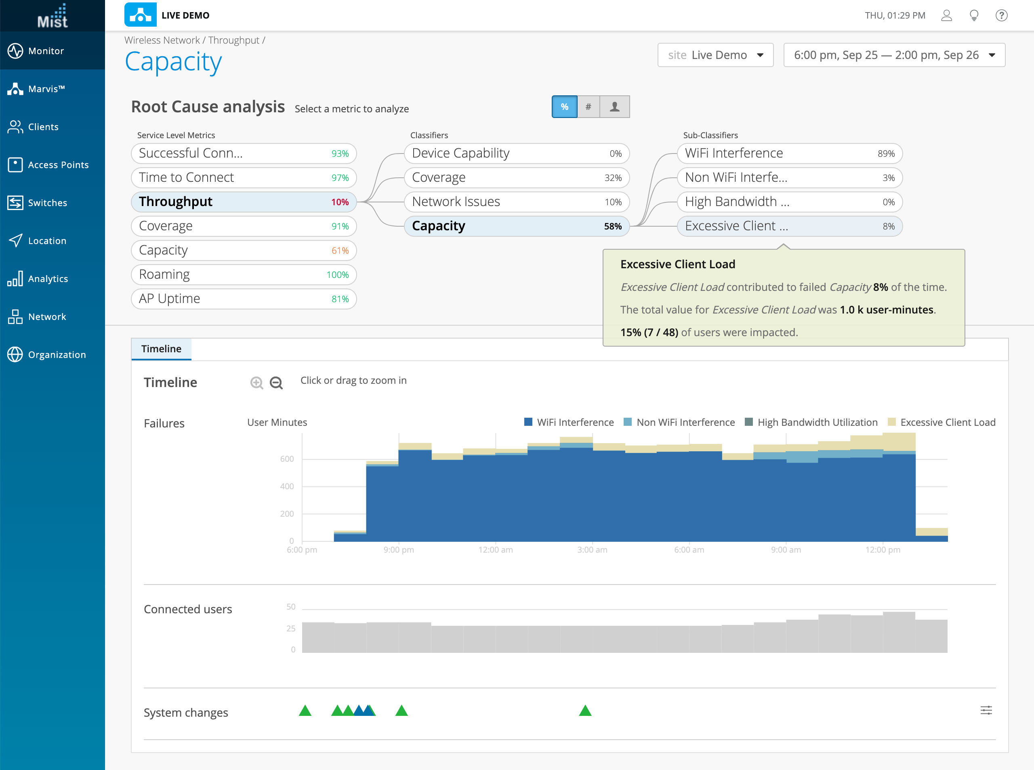
Task: Click the timeline zoom out magnifier icon
Action: (276, 383)
